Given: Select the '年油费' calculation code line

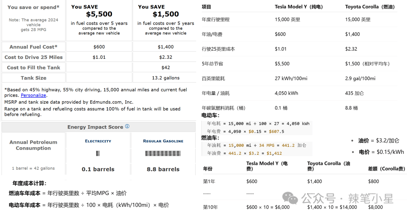Looking at the screenshot, I should (x=245, y=153).
